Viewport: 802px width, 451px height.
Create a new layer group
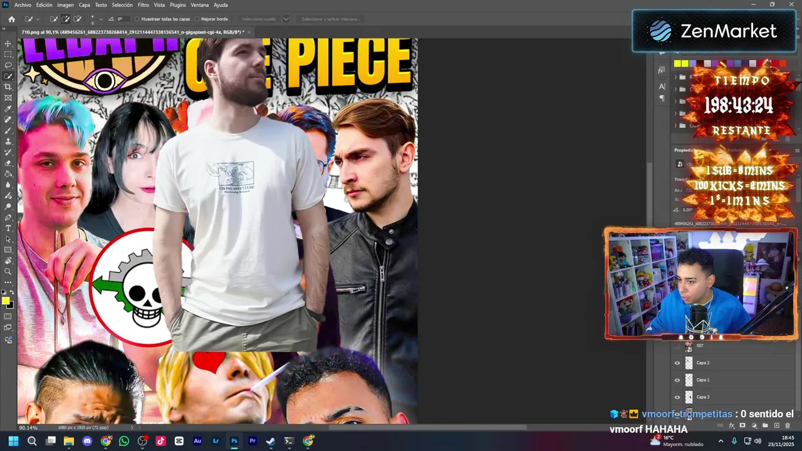[x=765, y=425]
